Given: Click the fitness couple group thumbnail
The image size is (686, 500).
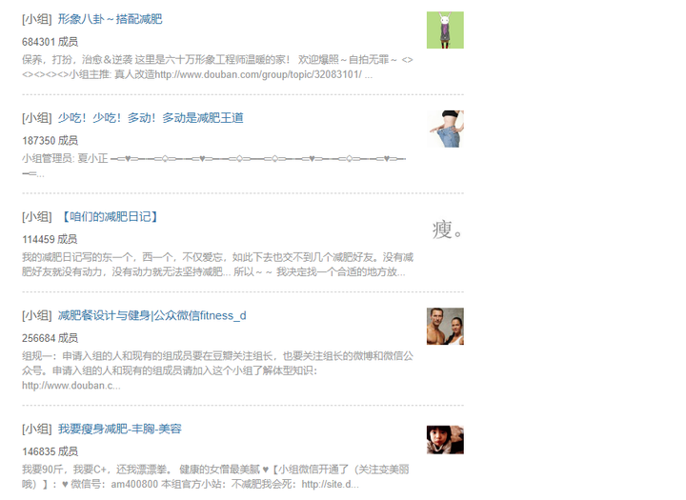Looking at the screenshot, I should (445, 327).
